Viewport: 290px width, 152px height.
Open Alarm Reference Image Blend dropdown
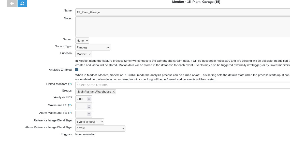click(100, 128)
